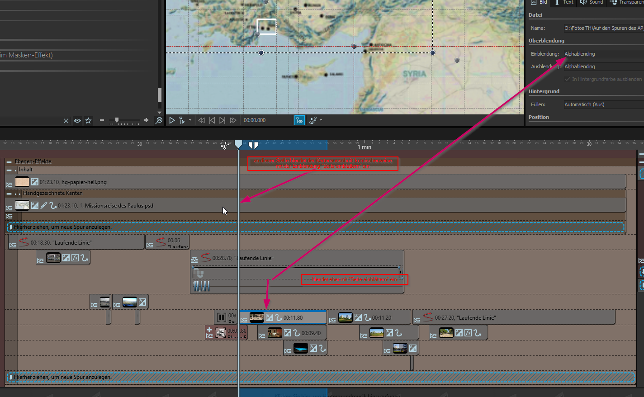The image size is (644, 397).
Task: Open the dropdown arrow next to the play buttons
Action: click(x=190, y=120)
